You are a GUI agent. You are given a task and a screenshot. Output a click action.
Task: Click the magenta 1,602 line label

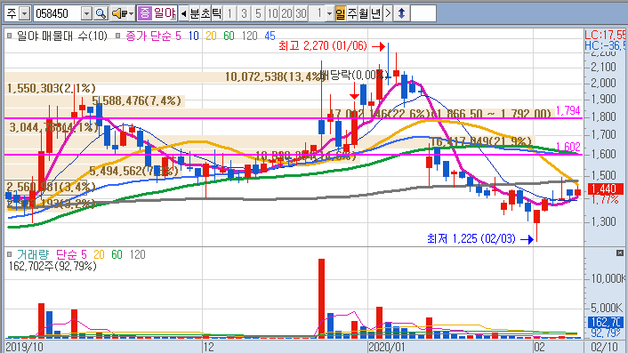[x=568, y=147]
